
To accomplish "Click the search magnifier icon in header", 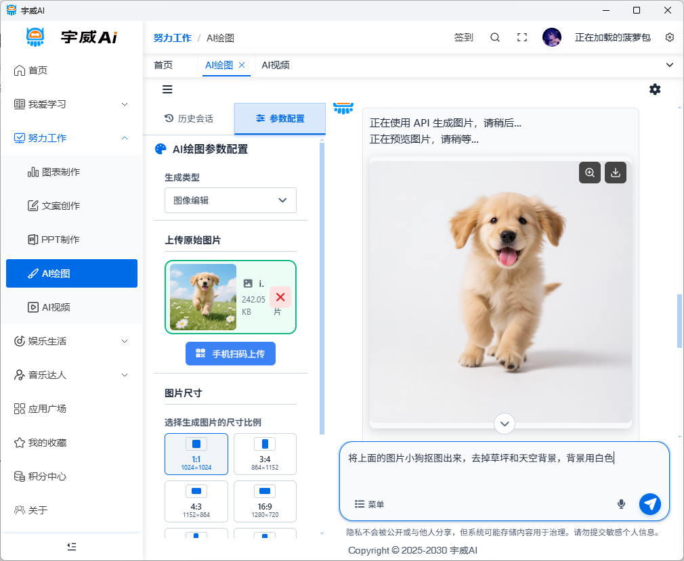I will [x=495, y=38].
